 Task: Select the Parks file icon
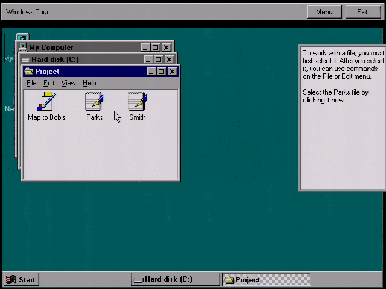point(94,101)
